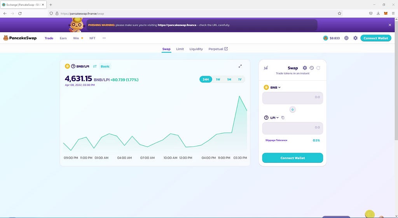
Task: Click the switch tokens down arrow
Action: coord(292,109)
